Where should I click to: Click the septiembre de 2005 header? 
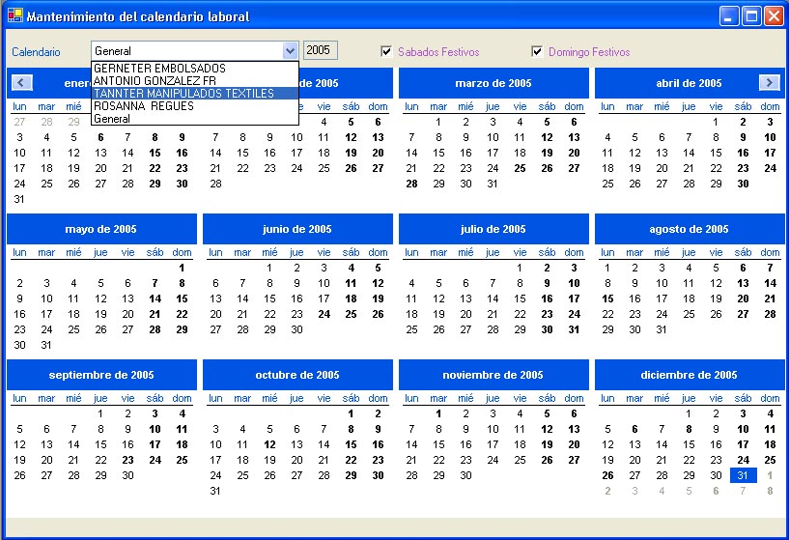(x=101, y=375)
